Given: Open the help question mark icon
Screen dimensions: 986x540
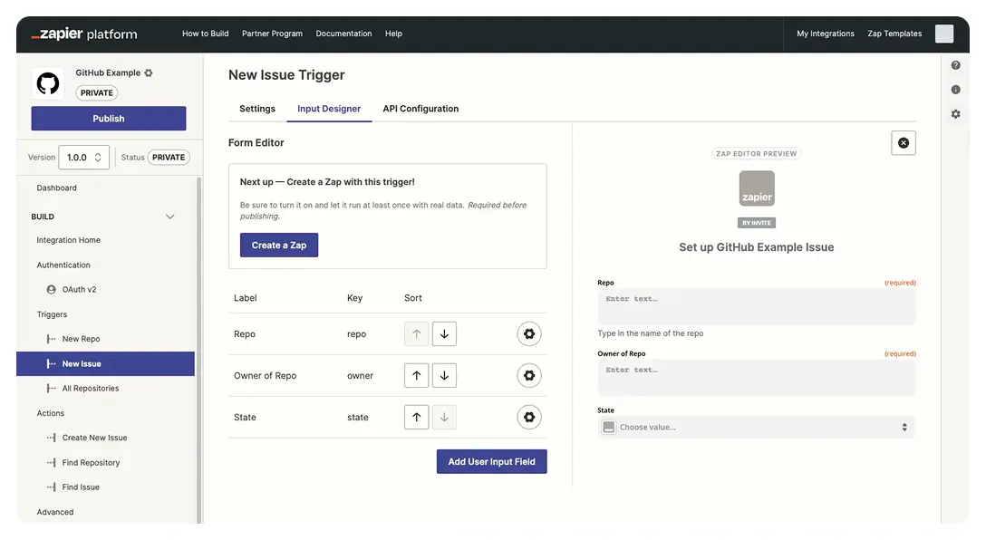Looking at the screenshot, I should tap(955, 65).
